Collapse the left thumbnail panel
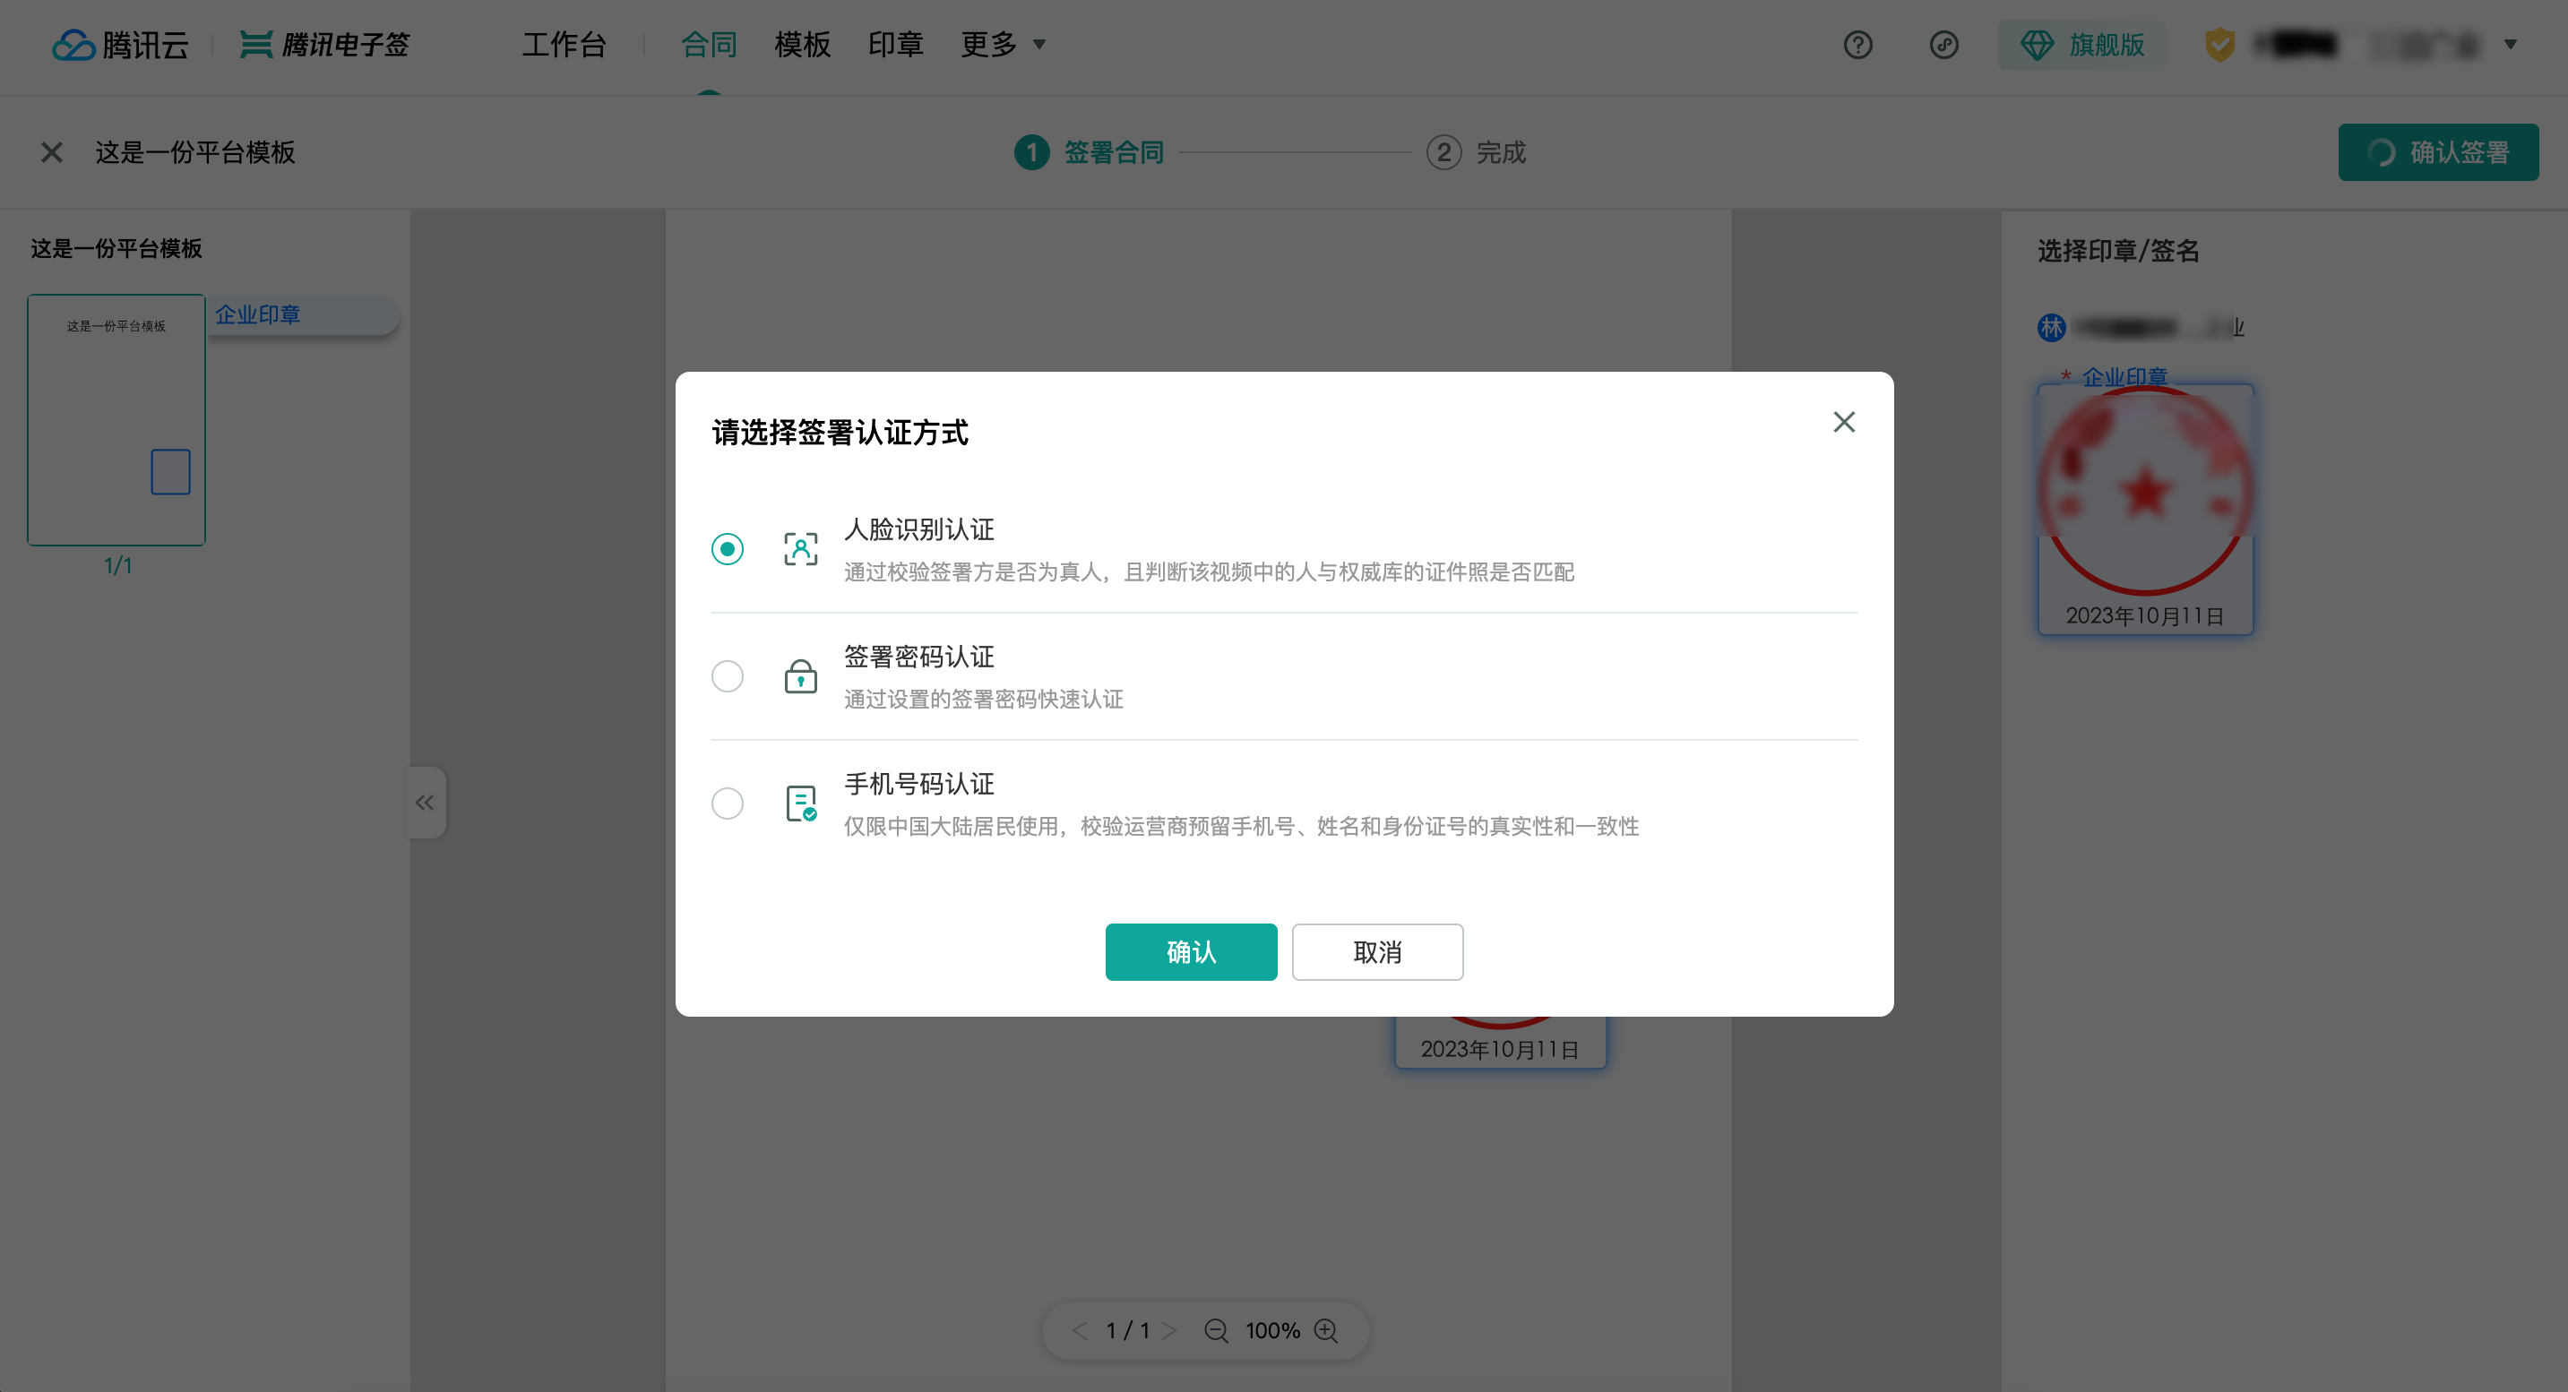The width and height of the screenshot is (2568, 1392). [x=425, y=802]
